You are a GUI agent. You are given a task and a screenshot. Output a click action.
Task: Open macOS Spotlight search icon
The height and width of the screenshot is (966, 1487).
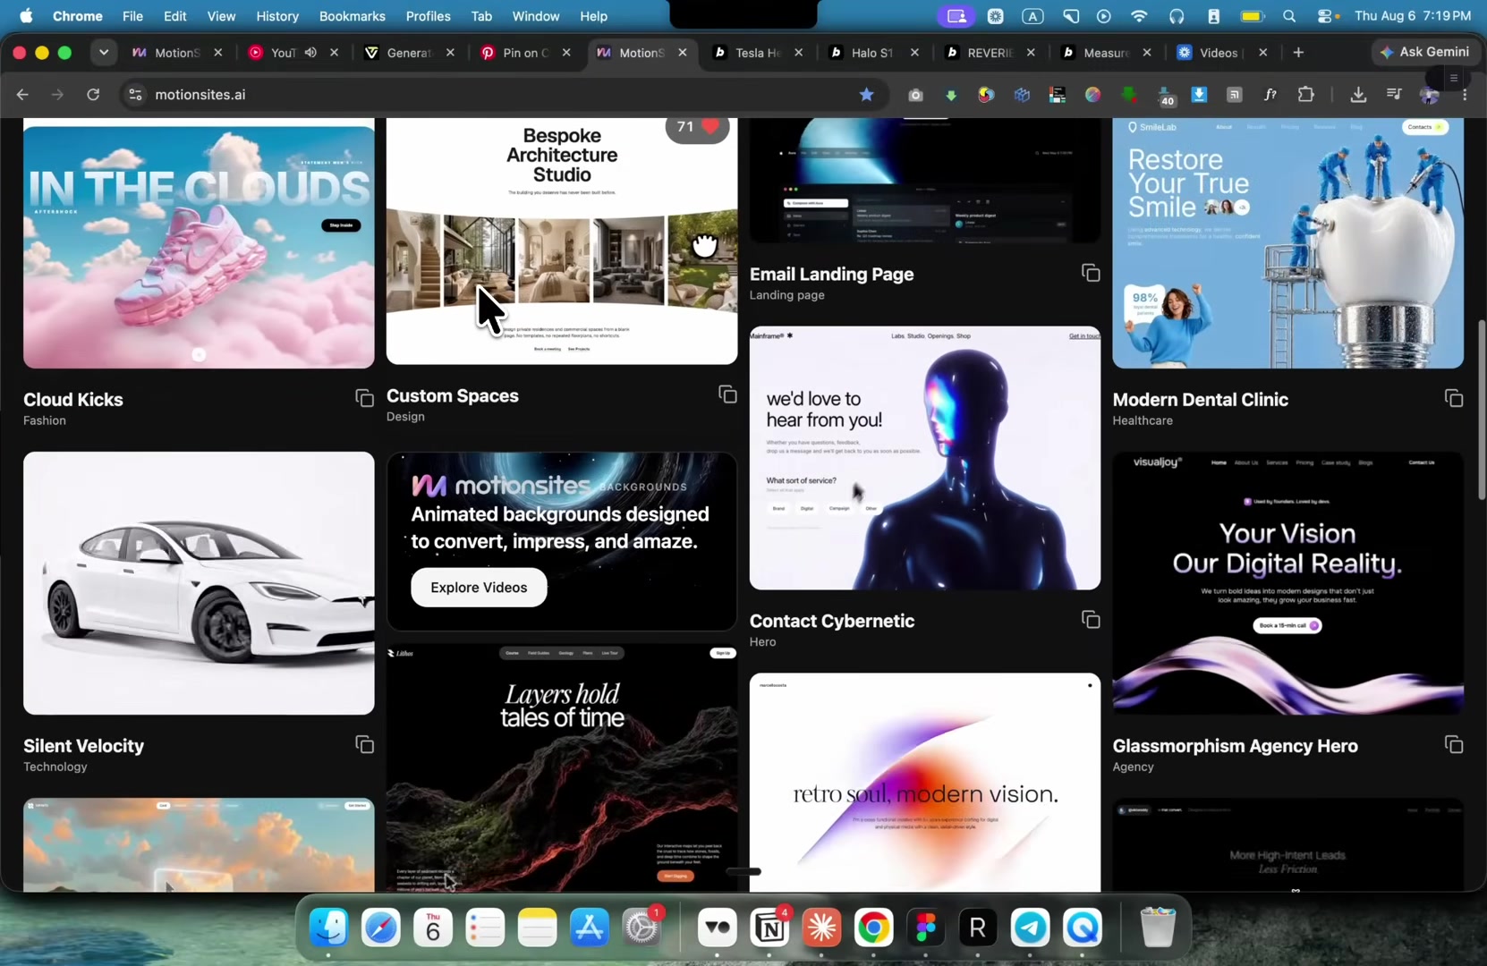pos(1289,16)
